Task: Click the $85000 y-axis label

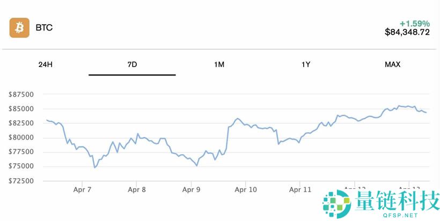Action: coord(21,109)
